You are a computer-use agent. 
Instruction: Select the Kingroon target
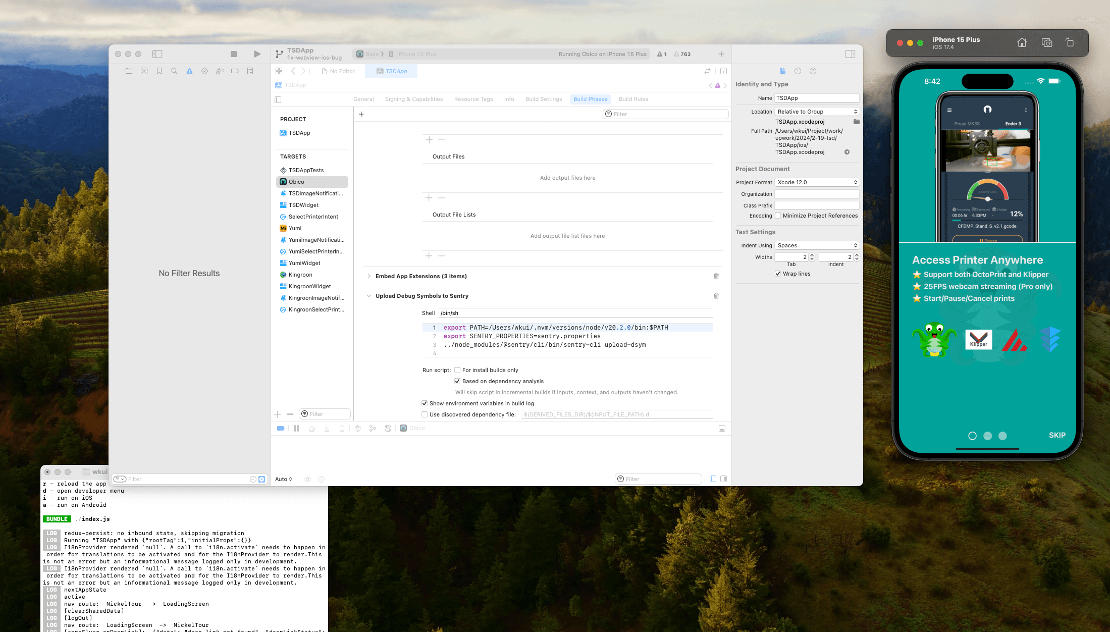(312, 275)
